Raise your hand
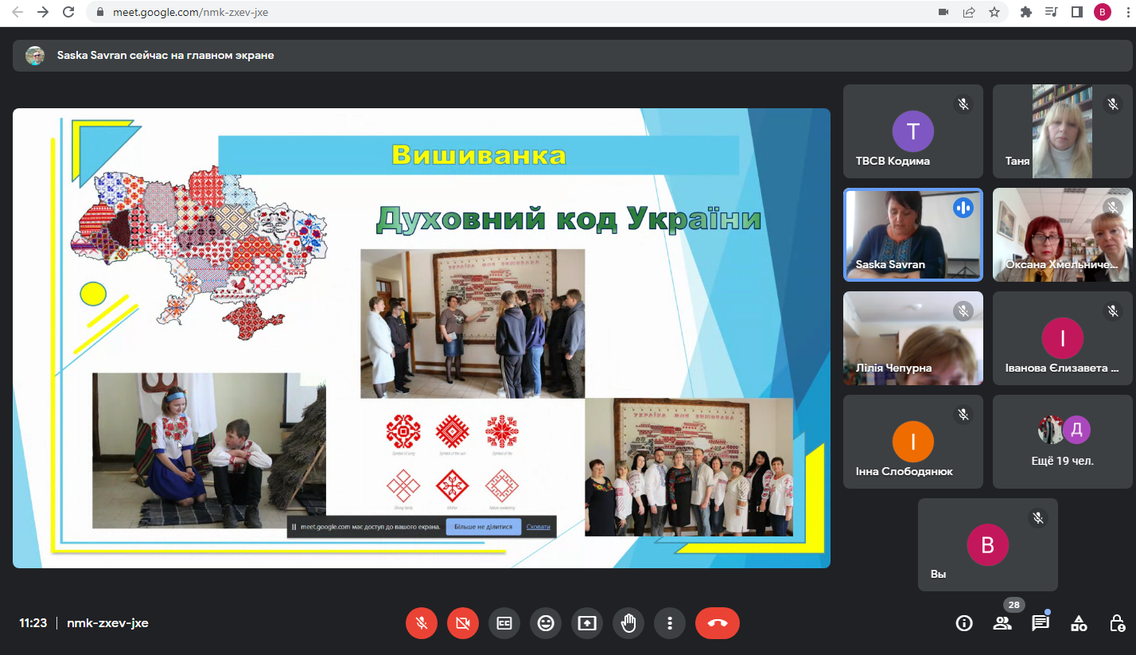Image resolution: width=1136 pixels, height=655 pixels. (628, 623)
